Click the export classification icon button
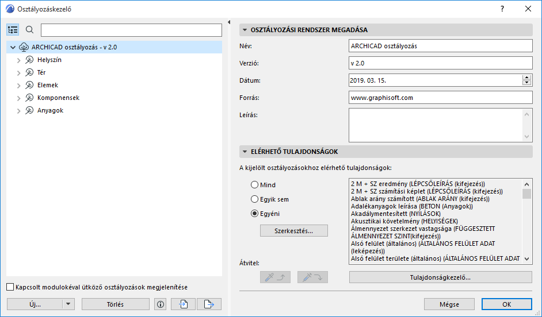Viewport: 542px width, 317px height. point(209,304)
